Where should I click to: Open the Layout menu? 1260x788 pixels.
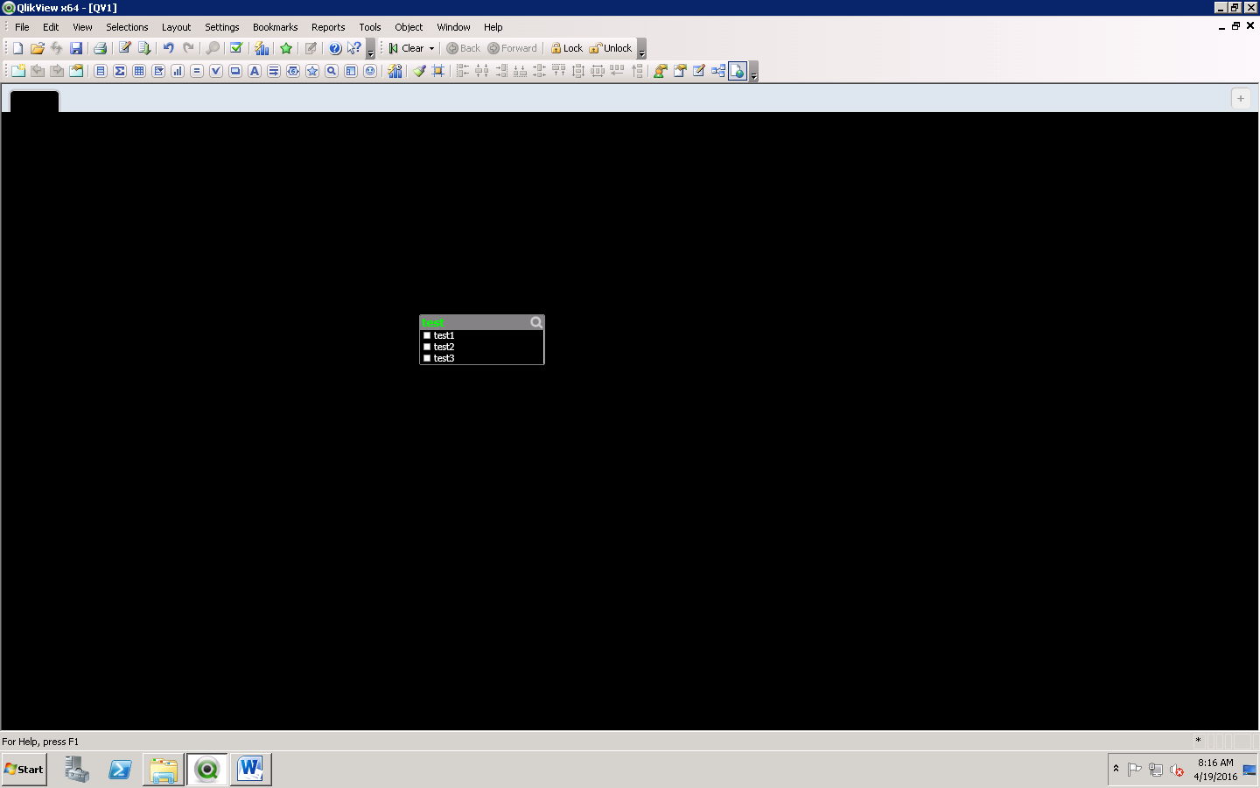pos(176,27)
